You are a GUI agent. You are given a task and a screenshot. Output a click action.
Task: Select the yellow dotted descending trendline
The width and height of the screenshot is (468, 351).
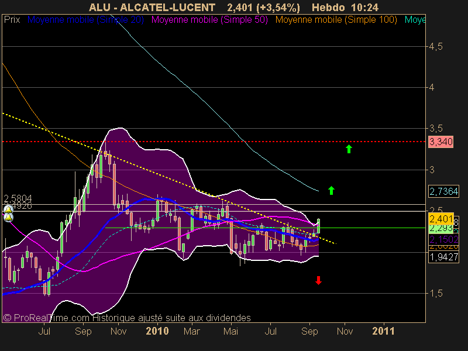click(x=169, y=178)
